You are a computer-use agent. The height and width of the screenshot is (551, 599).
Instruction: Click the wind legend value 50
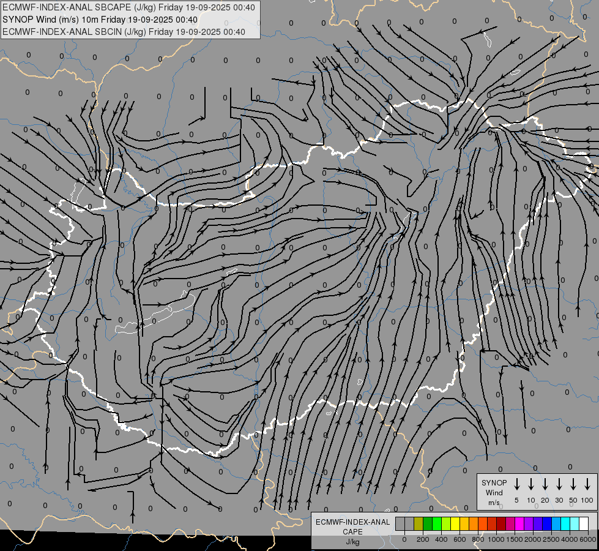(573, 500)
